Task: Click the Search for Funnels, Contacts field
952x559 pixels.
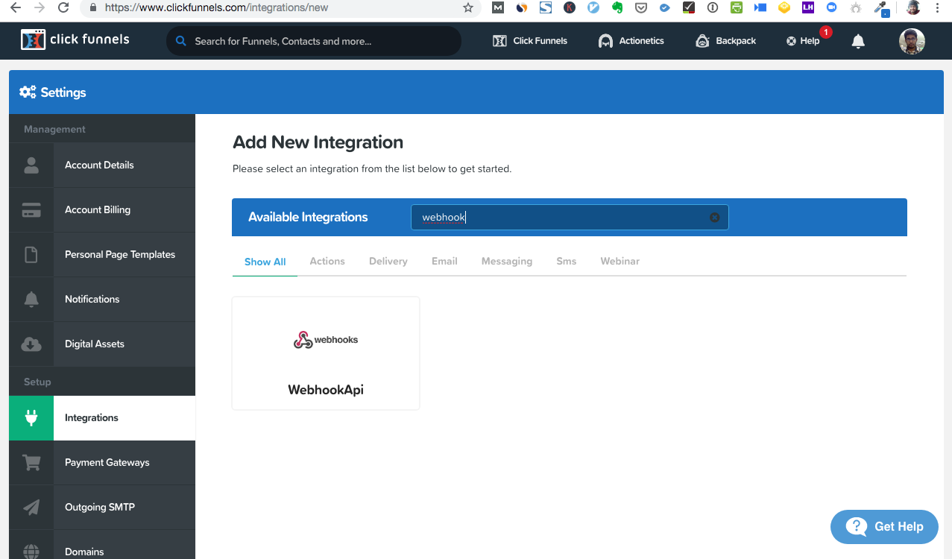Action: 314,41
